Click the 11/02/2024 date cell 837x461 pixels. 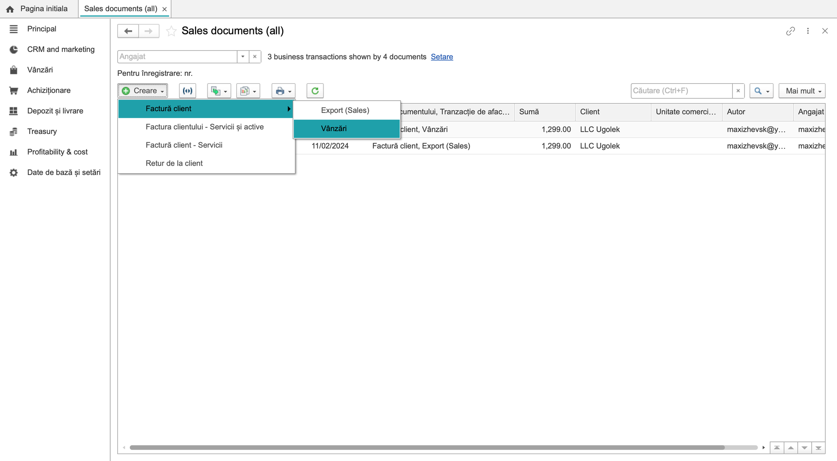(x=330, y=146)
